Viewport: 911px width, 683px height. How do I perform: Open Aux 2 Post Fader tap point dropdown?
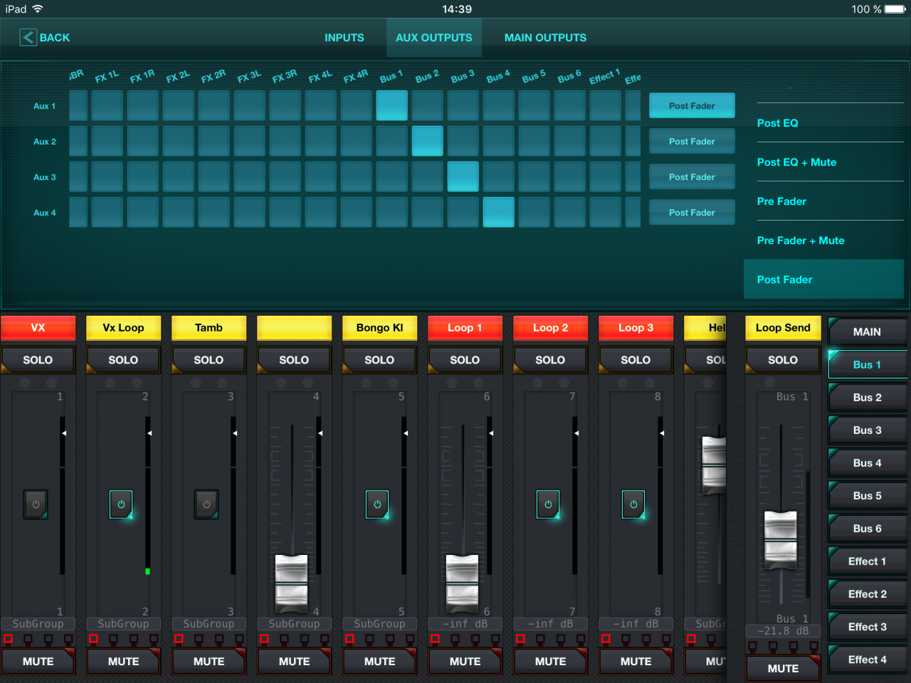point(692,141)
